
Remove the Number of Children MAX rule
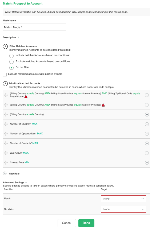click(147, 124)
